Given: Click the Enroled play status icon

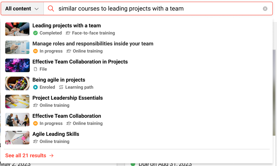Looking at the screenshot, I should pos(35,87).
